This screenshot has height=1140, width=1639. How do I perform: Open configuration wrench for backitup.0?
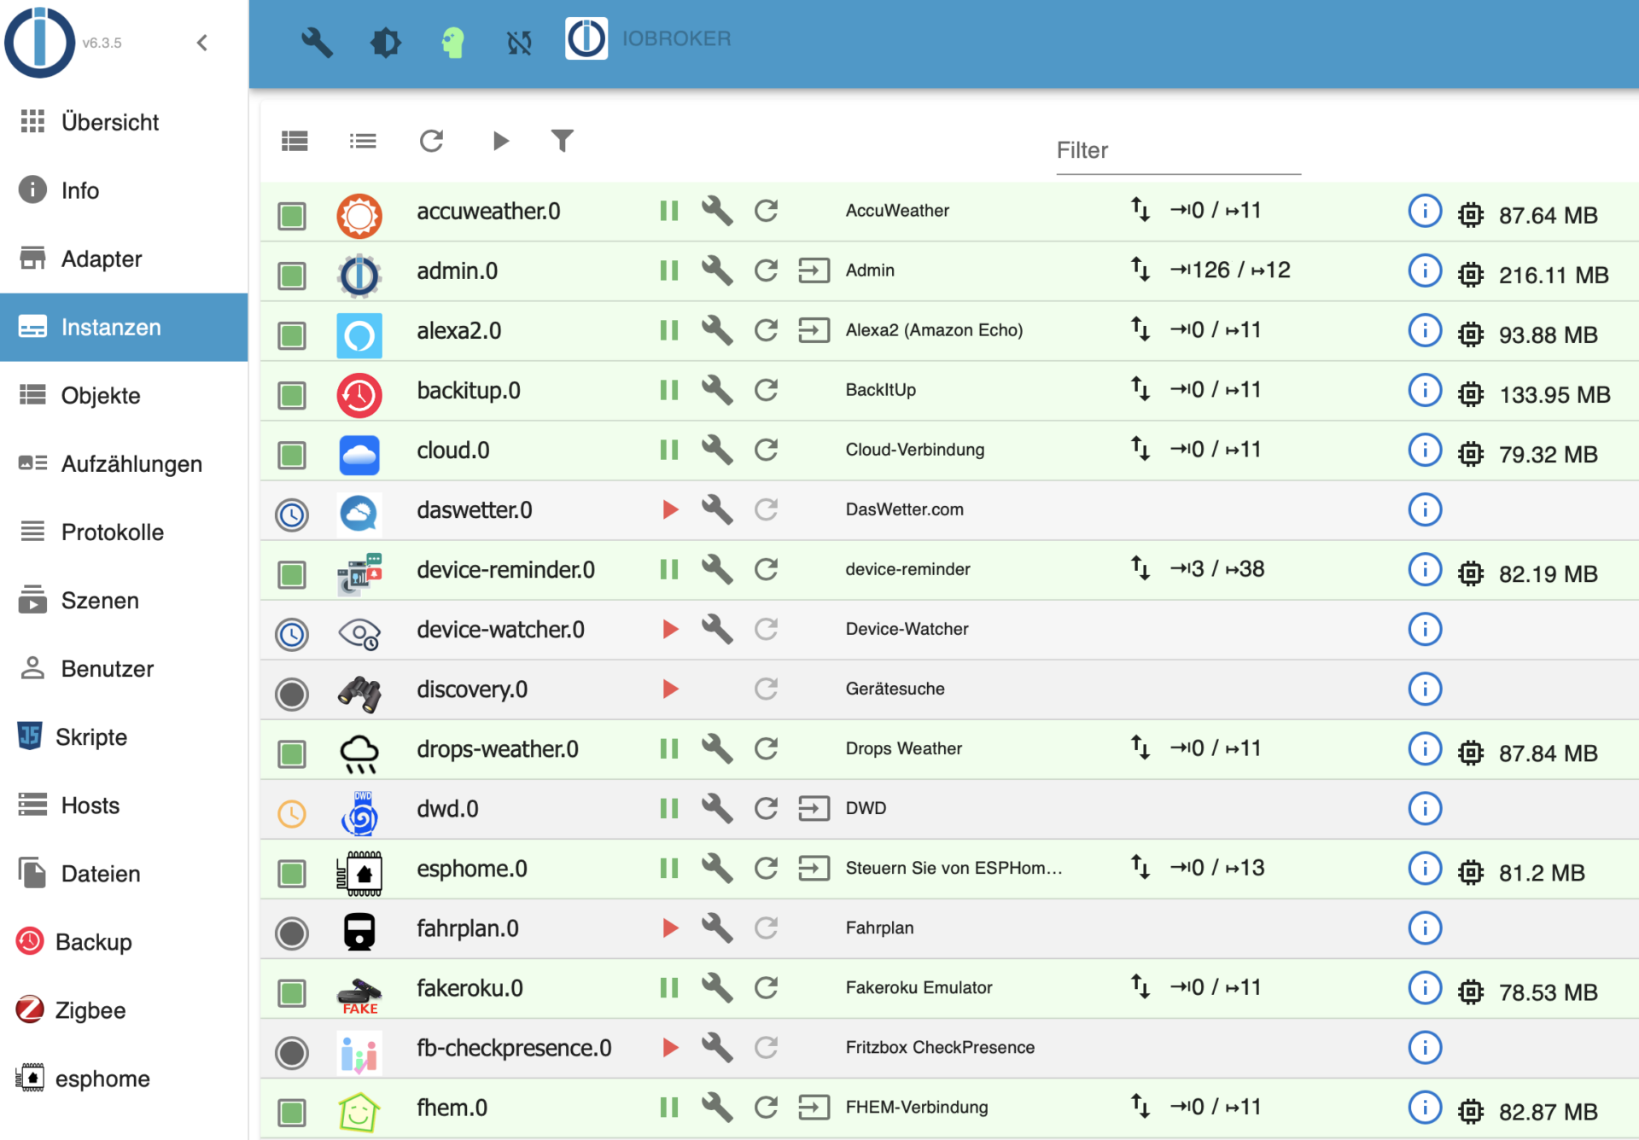(717, 390)
